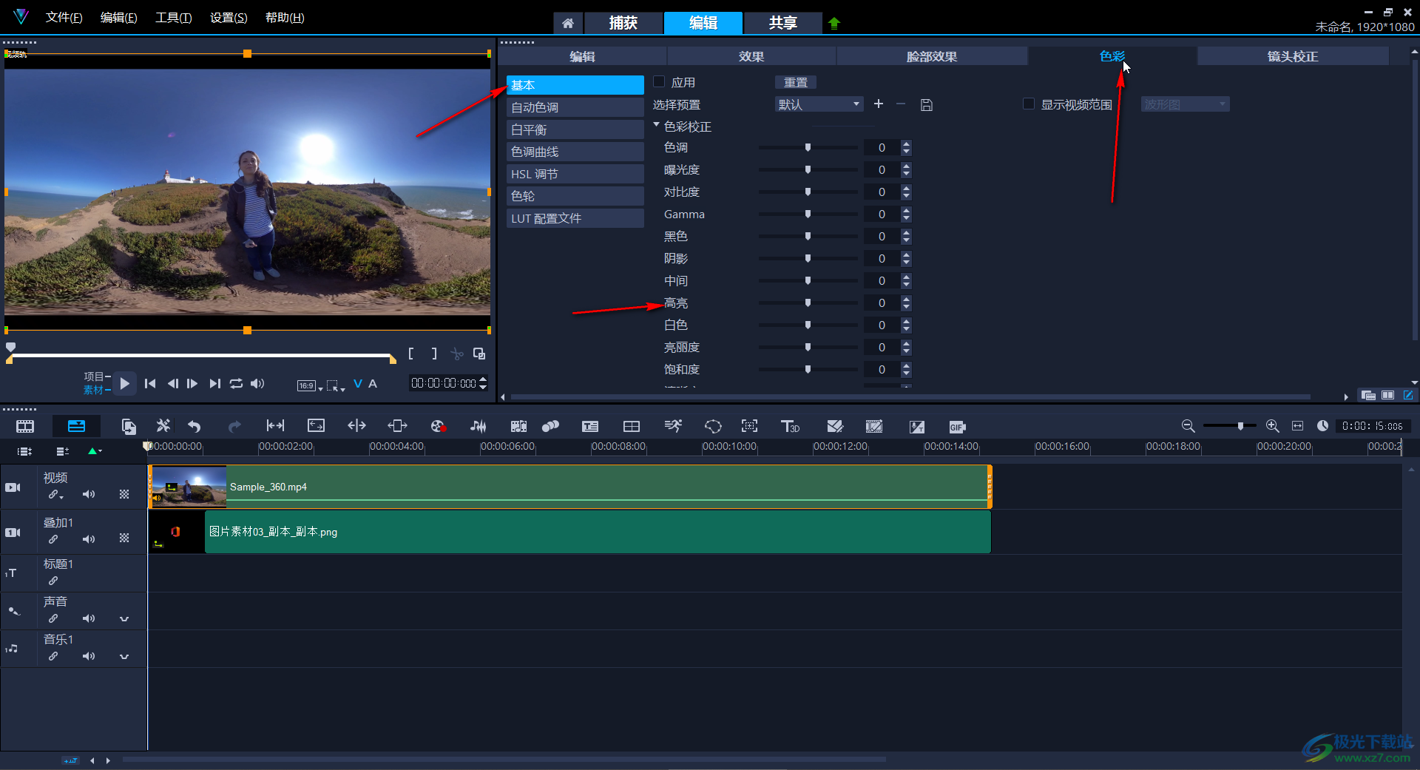Open the sound mixer icon
The image size is (1420, 770).
(479, 426)
